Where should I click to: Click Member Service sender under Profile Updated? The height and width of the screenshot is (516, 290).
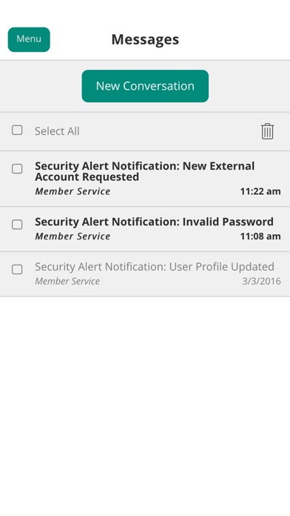67,282
